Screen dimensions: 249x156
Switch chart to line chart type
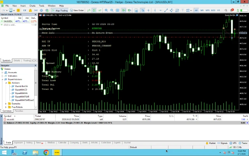pos(100,11)
